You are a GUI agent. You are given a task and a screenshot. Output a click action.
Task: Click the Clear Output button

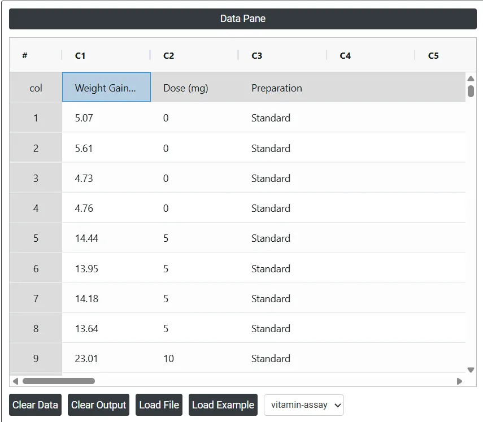tap(98, 404)
